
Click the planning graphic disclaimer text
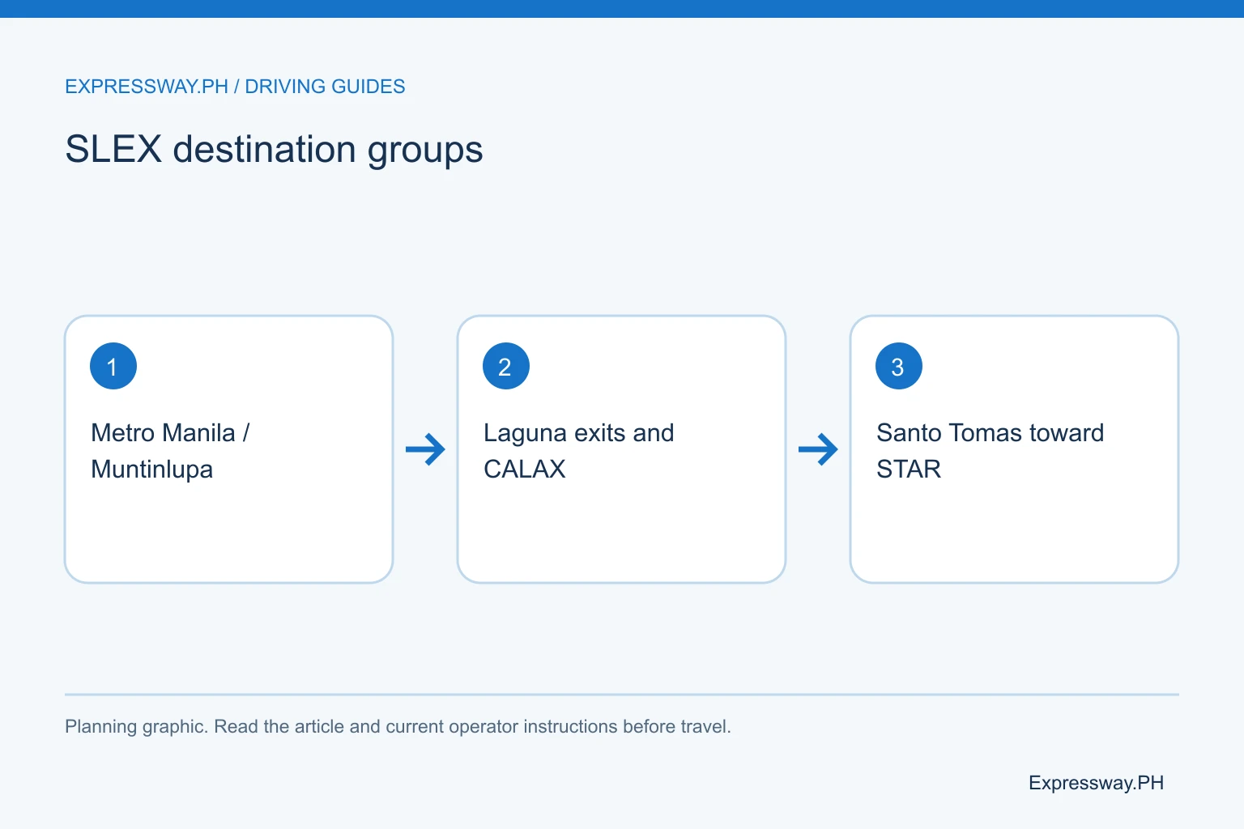398,726
